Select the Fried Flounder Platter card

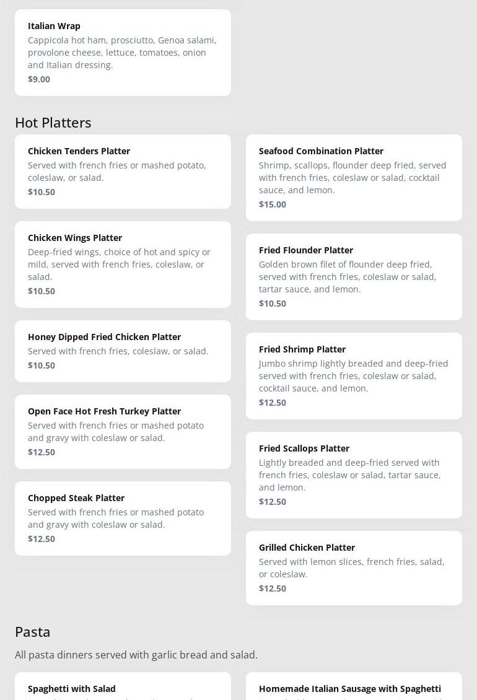[354, 276]
